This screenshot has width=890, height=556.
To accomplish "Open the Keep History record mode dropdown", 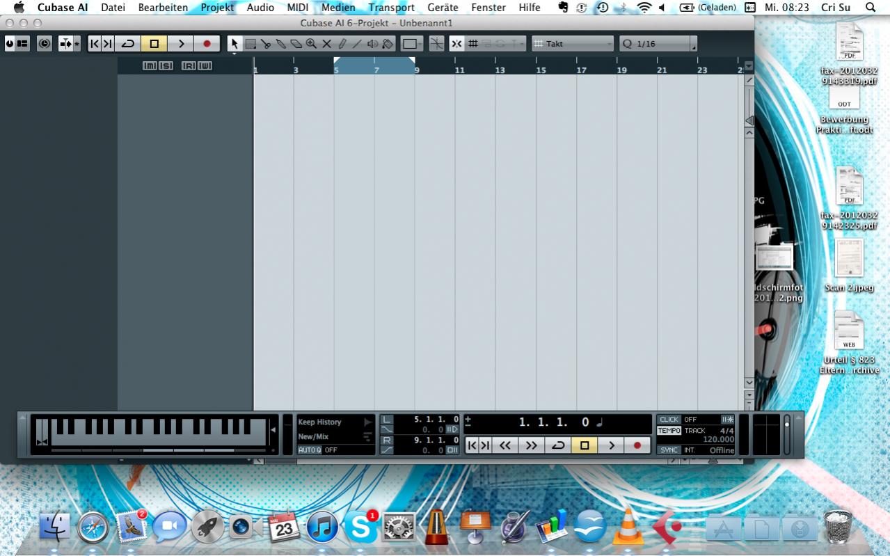I will (x=335, y=422).
